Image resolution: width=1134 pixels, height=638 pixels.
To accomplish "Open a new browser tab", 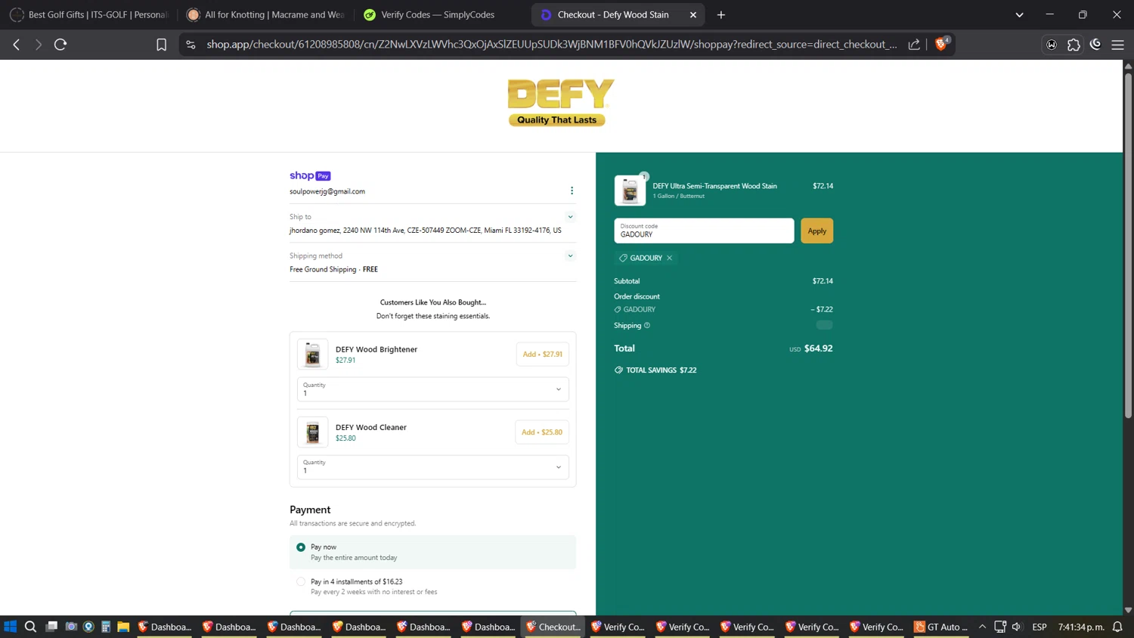I will point(721,14).
